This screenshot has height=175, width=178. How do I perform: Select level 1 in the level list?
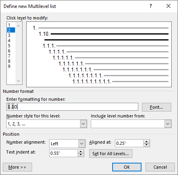pos(11,25)
